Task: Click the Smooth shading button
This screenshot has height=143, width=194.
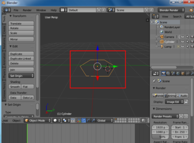Action: [15, 87]
